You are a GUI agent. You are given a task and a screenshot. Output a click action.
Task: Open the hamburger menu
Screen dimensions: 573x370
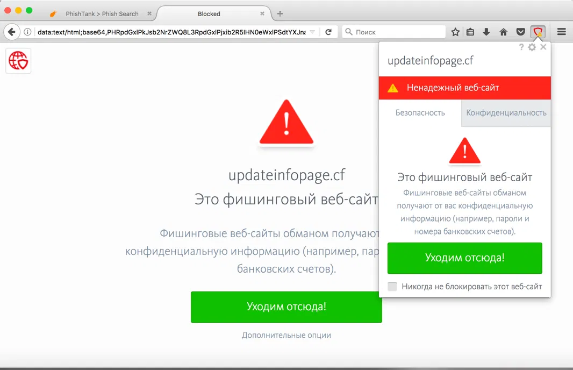561,32
